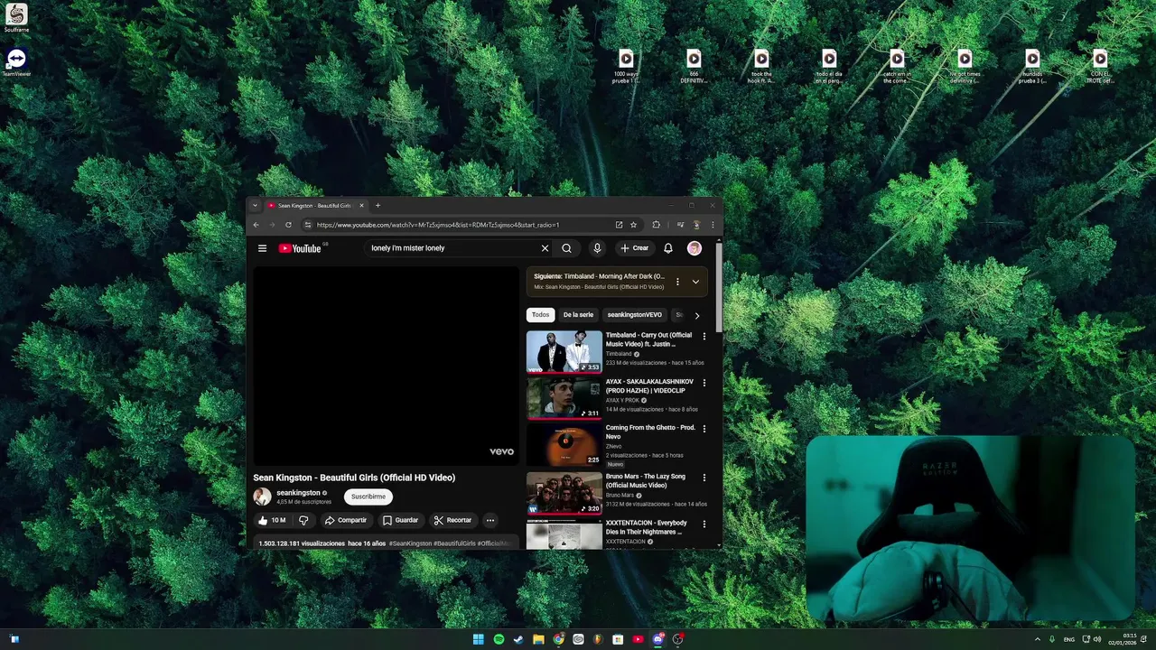Dislike the video
The height and width of the screenshot is (650, 1156).
coord(303,520)
